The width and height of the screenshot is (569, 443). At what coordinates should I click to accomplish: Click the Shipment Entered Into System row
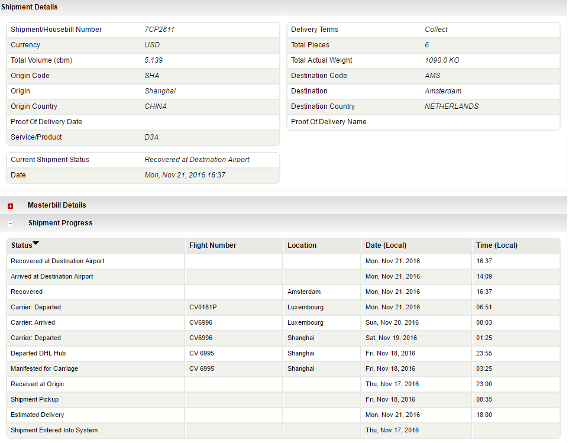point(54,430)
